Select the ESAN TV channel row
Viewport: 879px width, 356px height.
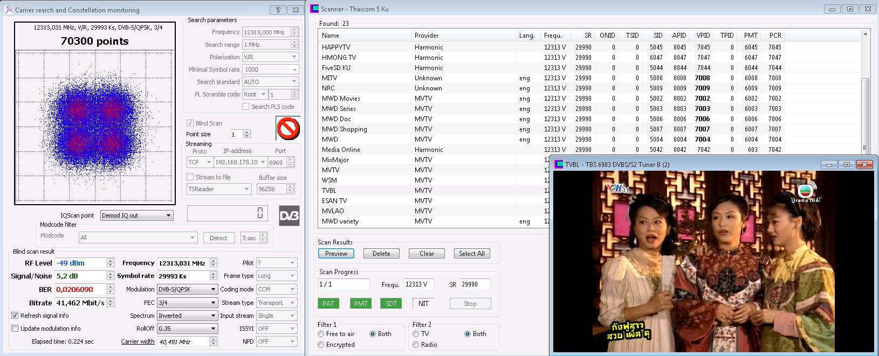pos(434,200)
